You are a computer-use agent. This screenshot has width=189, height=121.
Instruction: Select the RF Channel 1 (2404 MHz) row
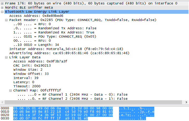coord(72,95)
